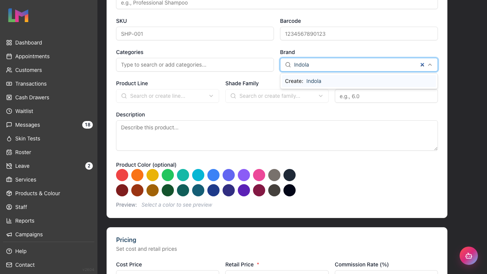
Task: Select 'Create: Indola' option
Action: (x=359, y=81)
